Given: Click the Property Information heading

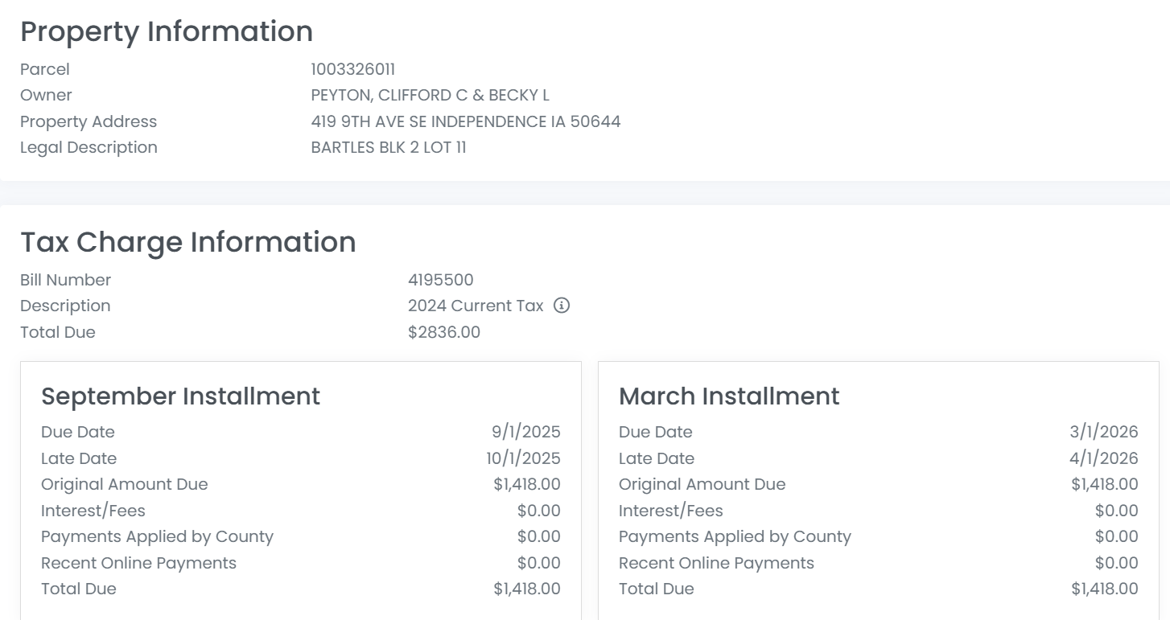Looking at the screenshot, I should [167, 31].
